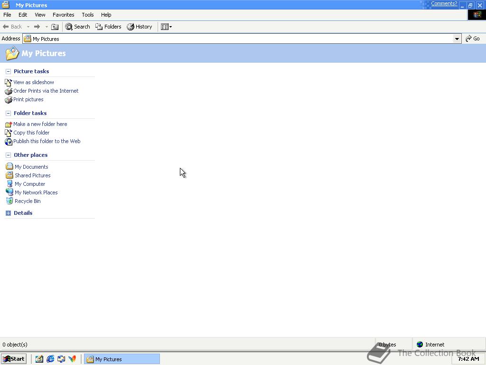Click the Windows logo throbber icon
The image size is (486, 365).
pyautogui.click(x=477, y=15)
